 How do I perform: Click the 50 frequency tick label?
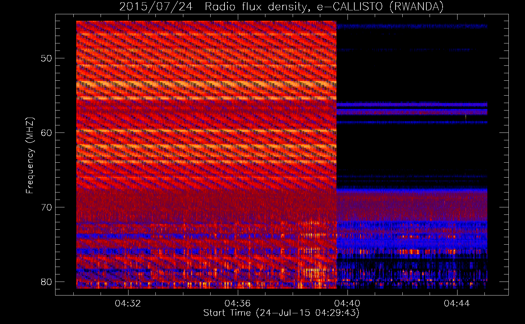pos(46,58)
